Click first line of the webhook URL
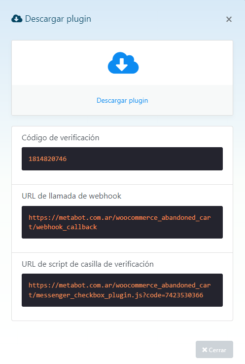Image resolution: width=245 pixels, height=364 pixels. [120, 217]
